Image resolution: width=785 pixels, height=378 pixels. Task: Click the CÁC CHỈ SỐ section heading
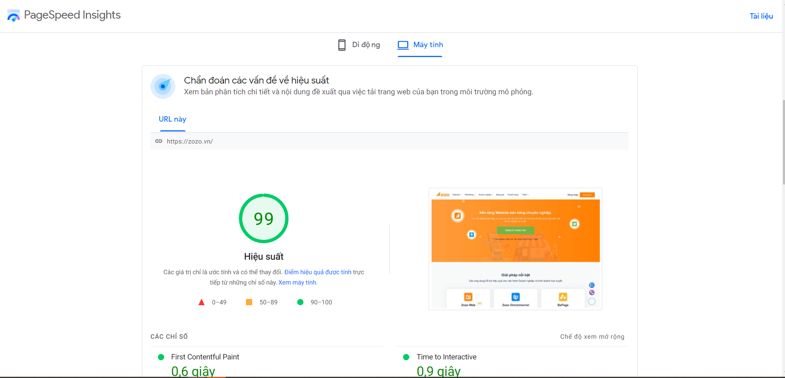[x=169, y=337]
